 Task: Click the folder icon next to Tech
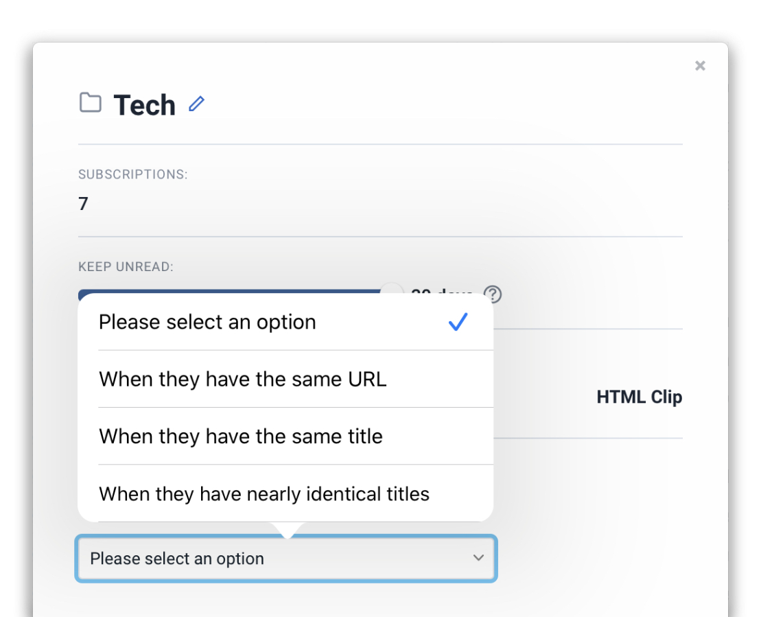point(90,103)
